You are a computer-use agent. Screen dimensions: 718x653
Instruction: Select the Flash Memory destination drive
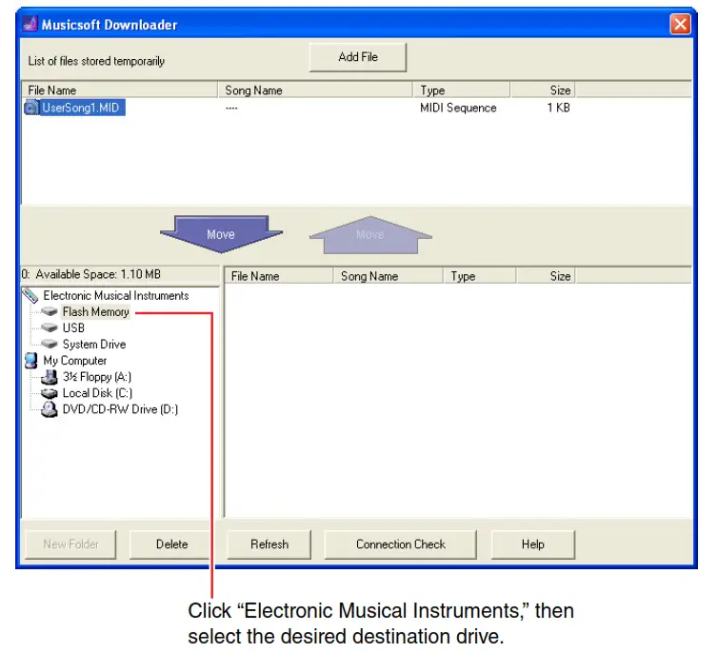[x=96, y=311]
